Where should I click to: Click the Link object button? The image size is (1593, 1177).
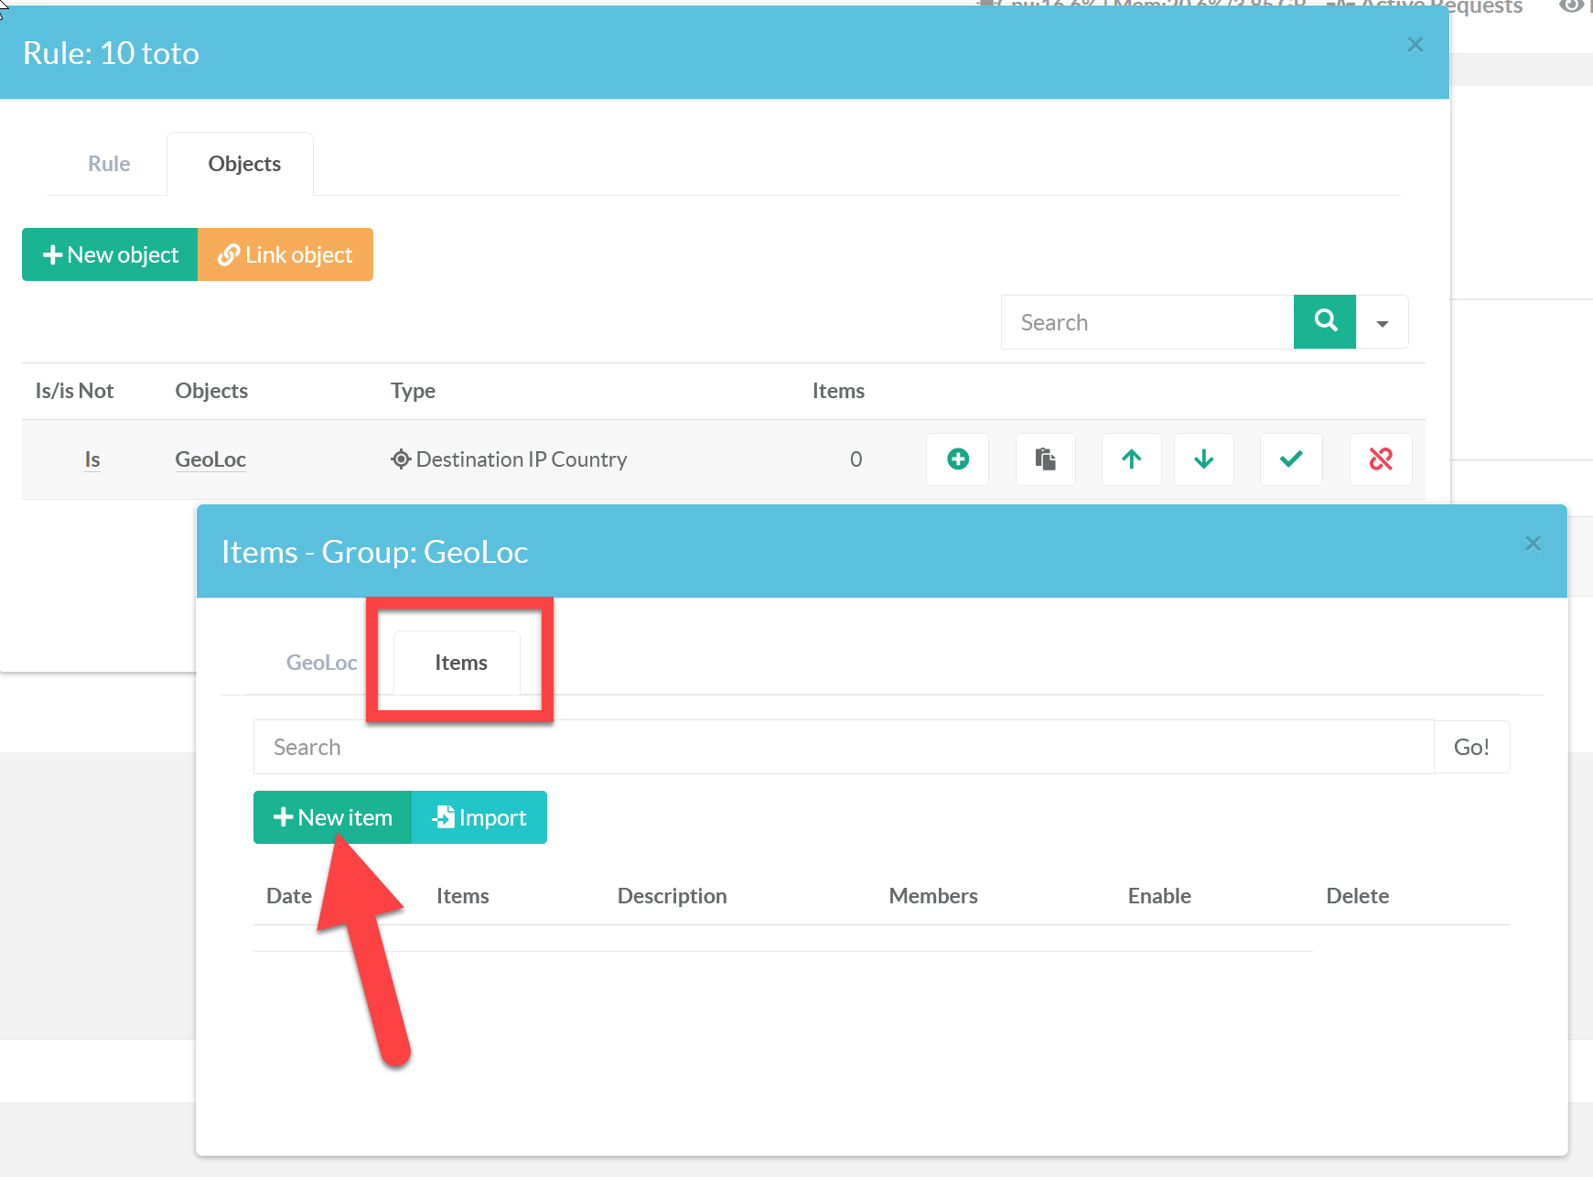click(x=285, y=254)
